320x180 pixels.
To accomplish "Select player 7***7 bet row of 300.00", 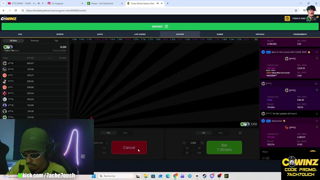I will pyautogui.click(x=35, y=81).
